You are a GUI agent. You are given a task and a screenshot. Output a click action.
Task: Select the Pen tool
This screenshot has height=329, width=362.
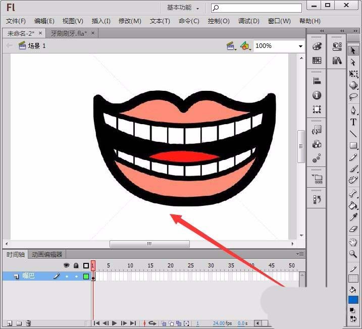click(x=353, y=111)
